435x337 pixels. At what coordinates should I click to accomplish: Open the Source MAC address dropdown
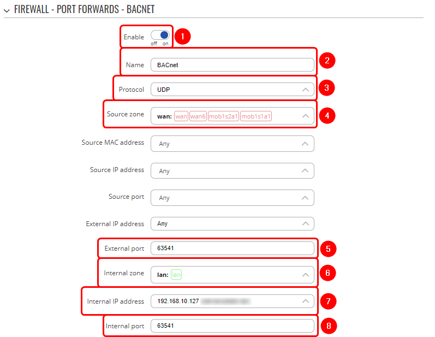click(x=232, y=144)
